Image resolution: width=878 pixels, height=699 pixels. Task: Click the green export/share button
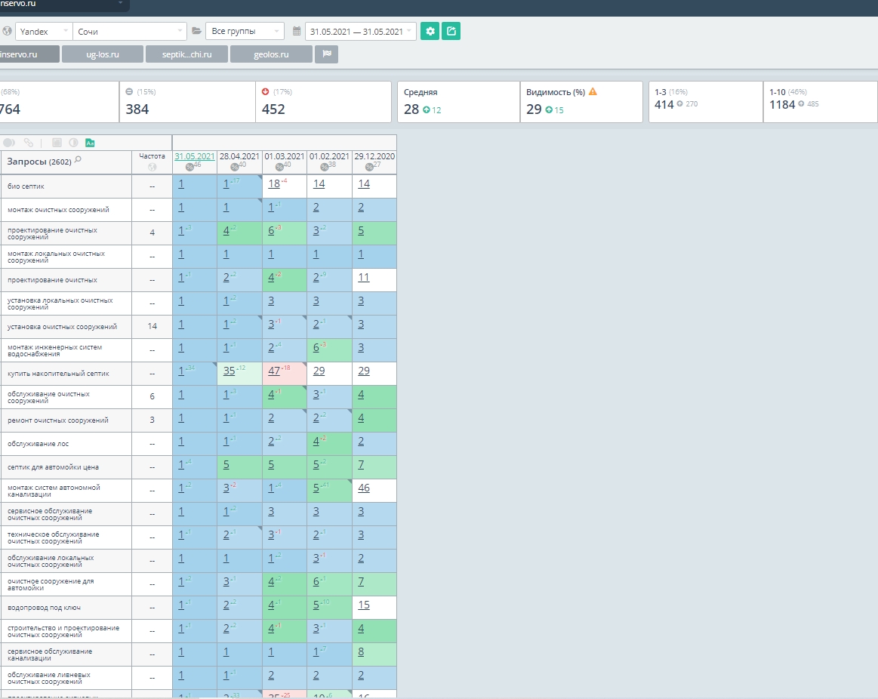coord(451,32)
